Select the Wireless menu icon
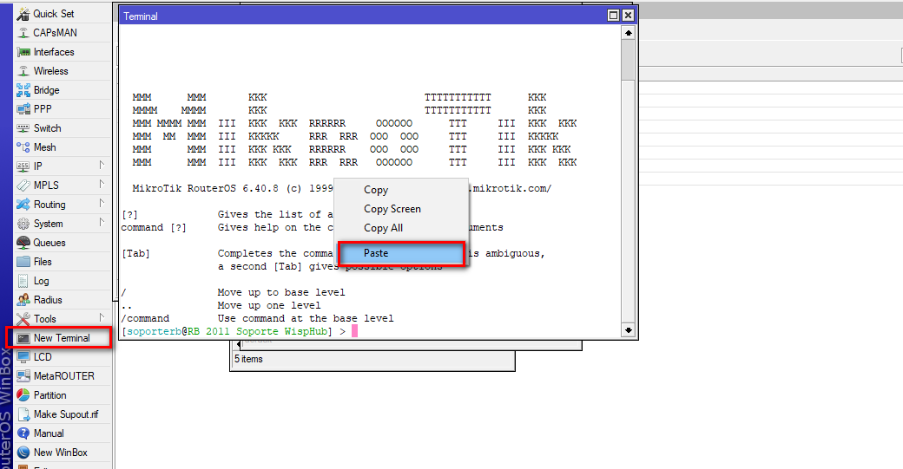The width and height of the screenshot is (903, 469). point(23,71)
